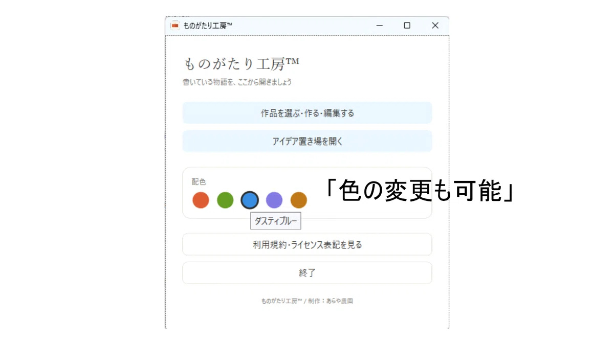Click the ダスティブルー tooltip
Image resolution: width=614 pixels, height=345 pixels.
pyautogui.click(x=276, y=221)
